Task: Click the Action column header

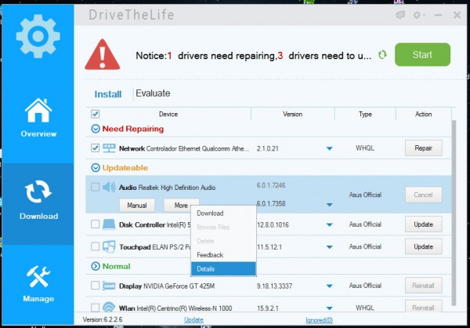Action: point(423,114)
